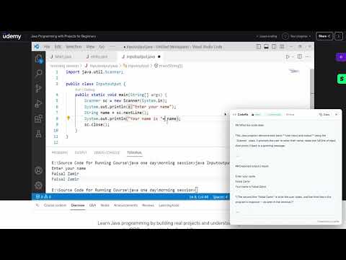Click the main(String[]) breadcrumb
346x260 pixels.
(169, 66)
